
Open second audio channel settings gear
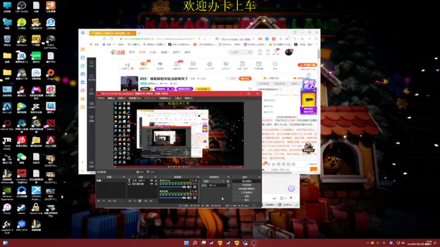point(195,198)
